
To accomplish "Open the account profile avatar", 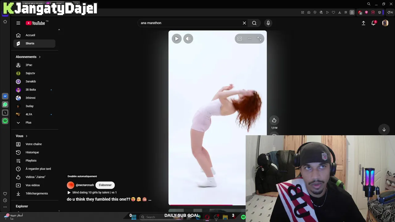I will tap(385, 23).
